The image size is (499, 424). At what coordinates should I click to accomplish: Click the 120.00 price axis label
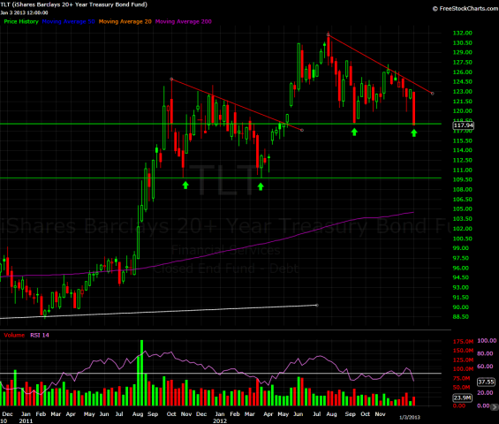tap(463, 110)
